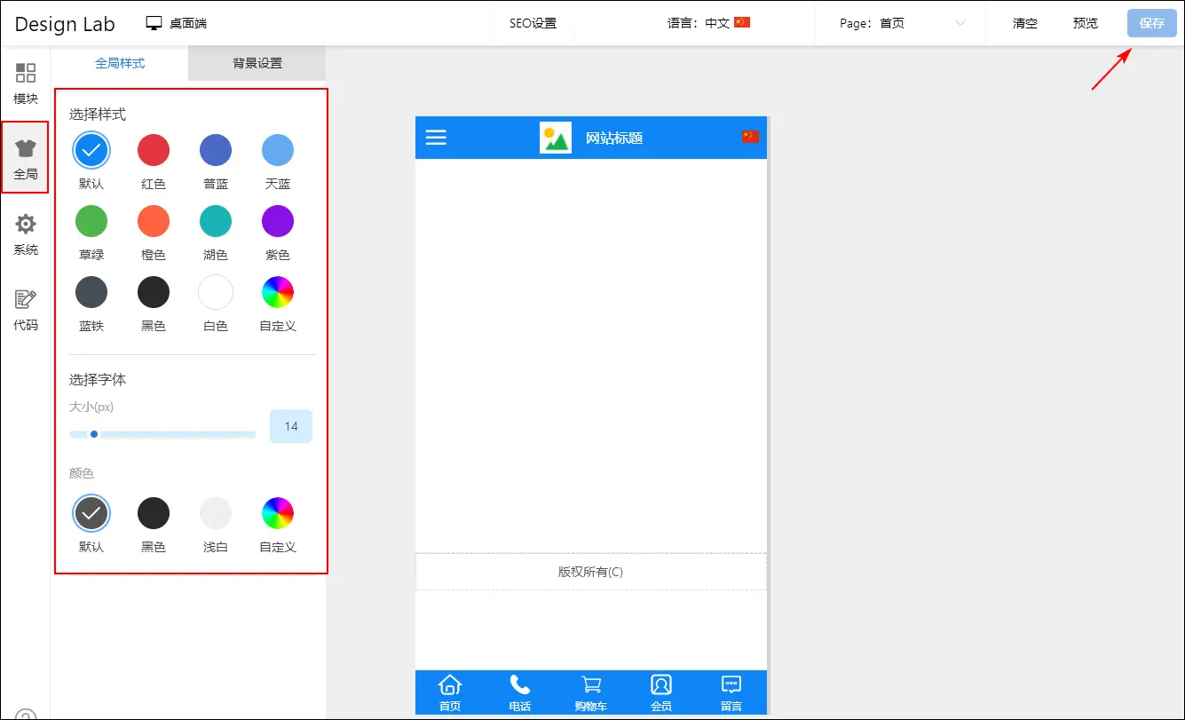Click the 保存 save button
Screen dimensions: 1185x720
click(1151, 24)
